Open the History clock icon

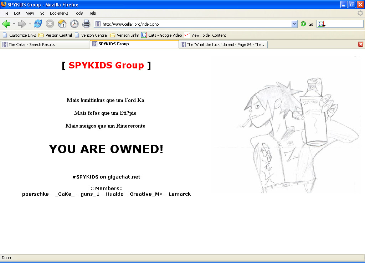(x=74, y=24)
